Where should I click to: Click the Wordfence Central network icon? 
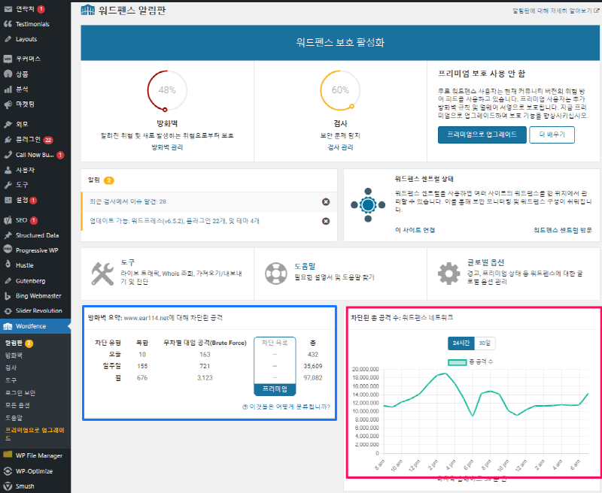coord(368,205)
